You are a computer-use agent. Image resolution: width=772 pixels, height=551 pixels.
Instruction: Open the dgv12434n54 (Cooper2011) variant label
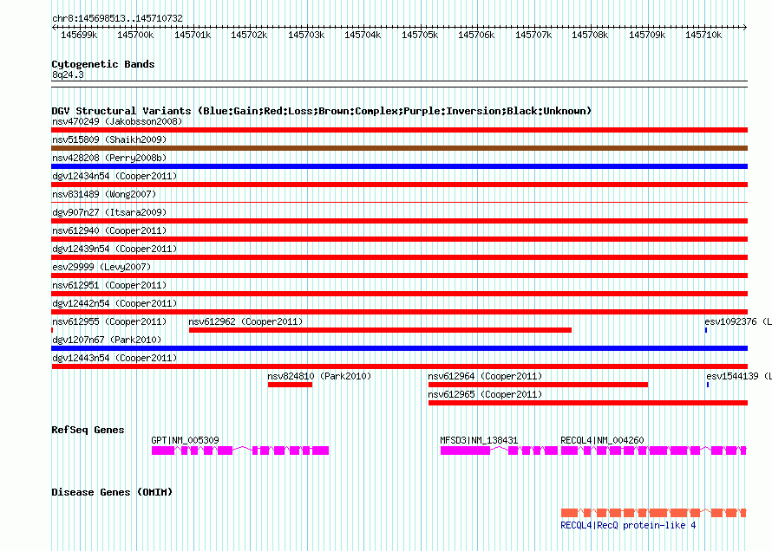point(114,176)
